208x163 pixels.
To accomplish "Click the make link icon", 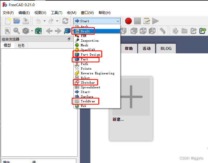I will point(194,31).
